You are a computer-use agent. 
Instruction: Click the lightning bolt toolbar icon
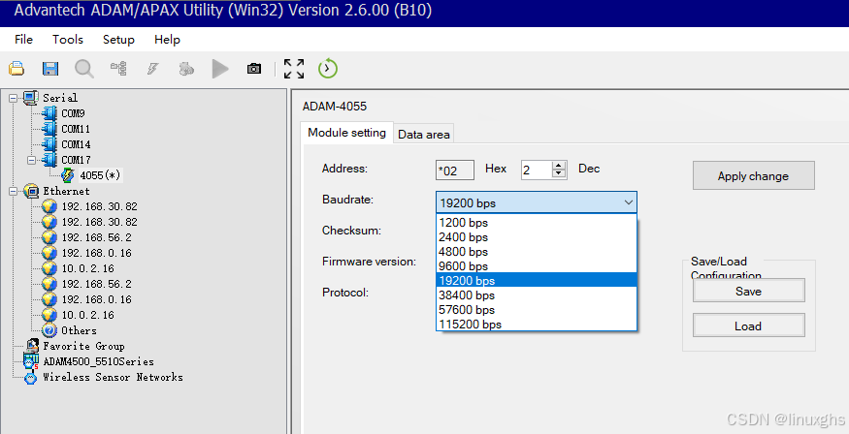click(x=153, y=69)
